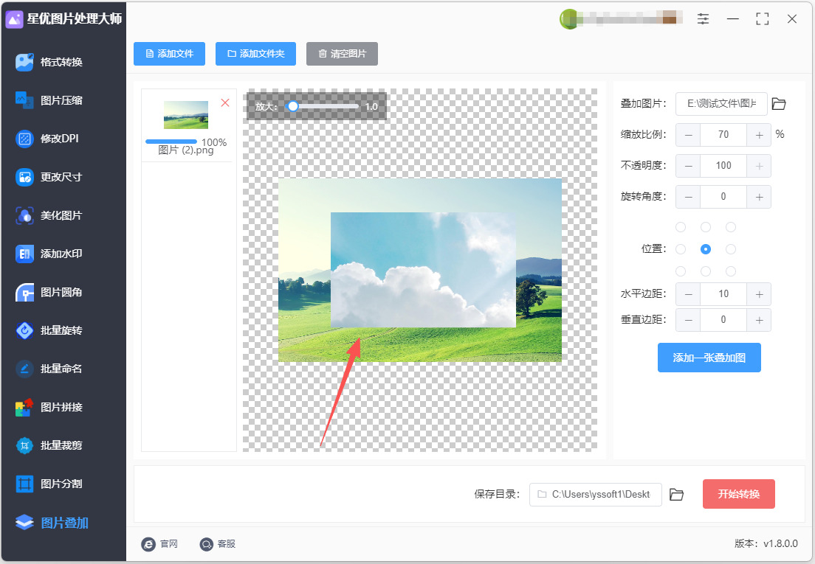
Task: Select the center position radio button
Action: click(705, 249)
